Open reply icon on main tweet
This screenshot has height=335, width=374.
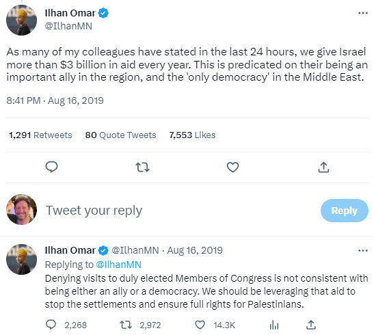(x=51, y=167)
